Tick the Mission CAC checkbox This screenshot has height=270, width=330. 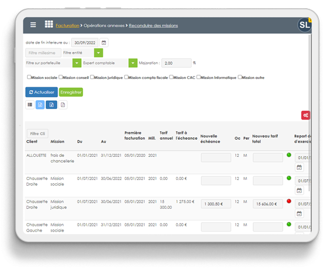pyautogui.click(x=171, y=77)
